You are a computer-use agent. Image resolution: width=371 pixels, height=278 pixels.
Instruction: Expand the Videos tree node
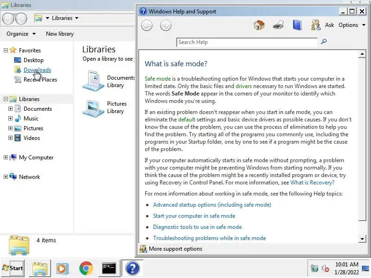[10, 138]
